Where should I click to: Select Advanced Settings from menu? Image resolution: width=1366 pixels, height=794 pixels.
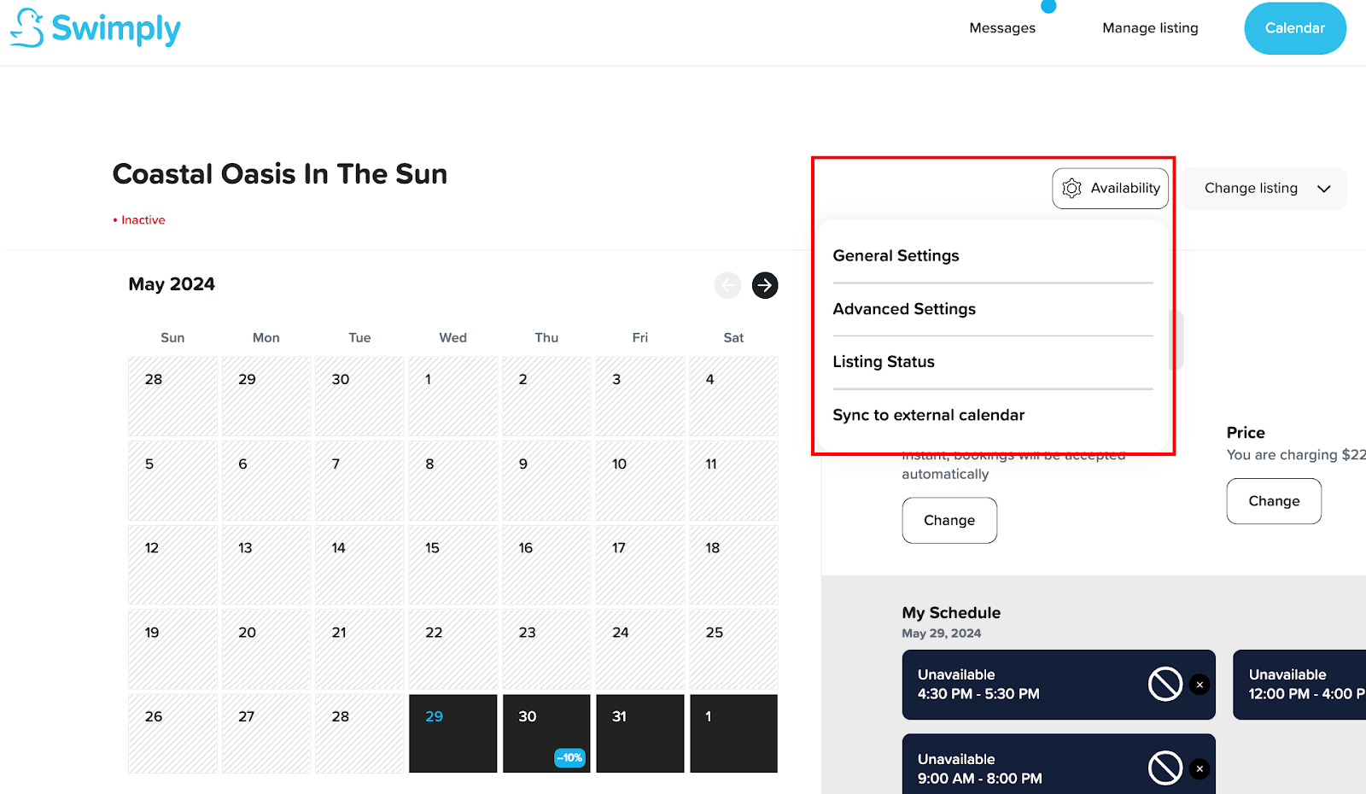(x=904, y=309)
